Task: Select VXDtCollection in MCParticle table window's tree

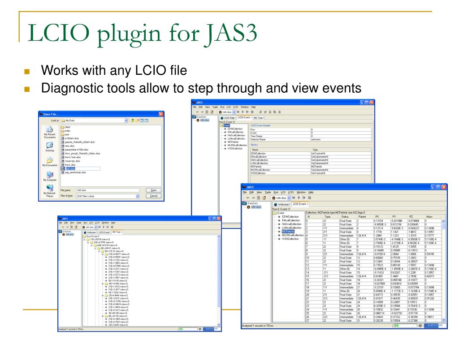Action: [x=290, y=239]
